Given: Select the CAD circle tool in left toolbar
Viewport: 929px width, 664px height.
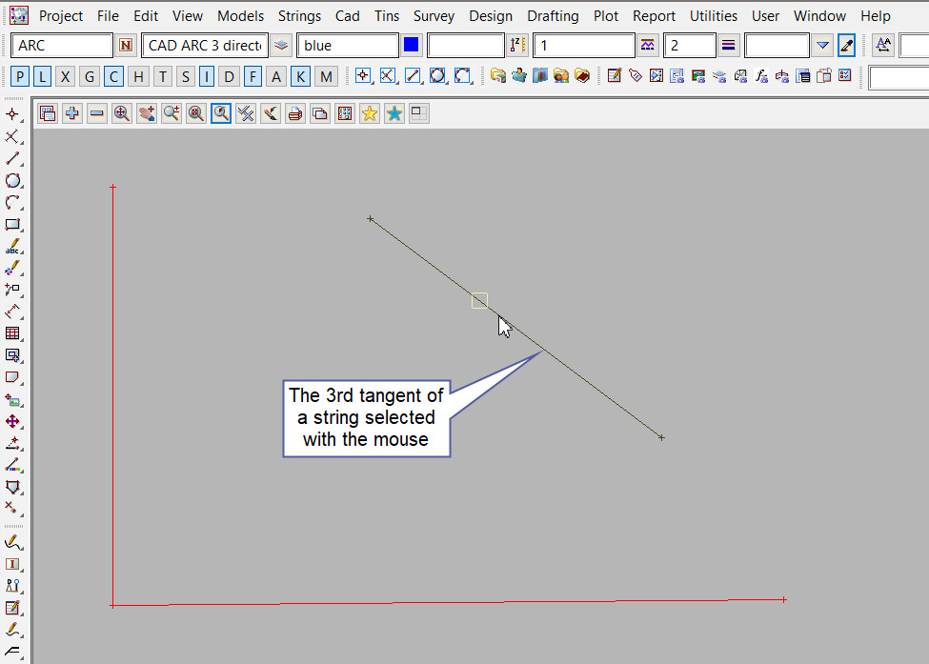Looking at the screenshot, I should coord(12,181).
